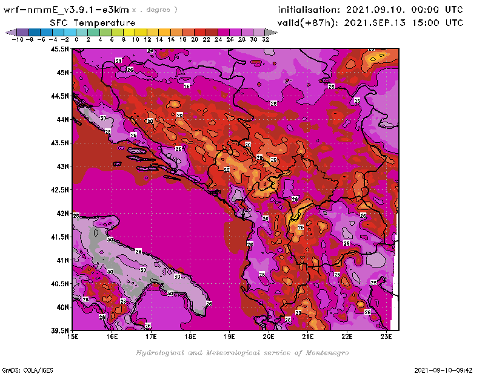485x374 pixels.
Task: Click the legend color between -10 and -8
Action: (x=23, y=32)
